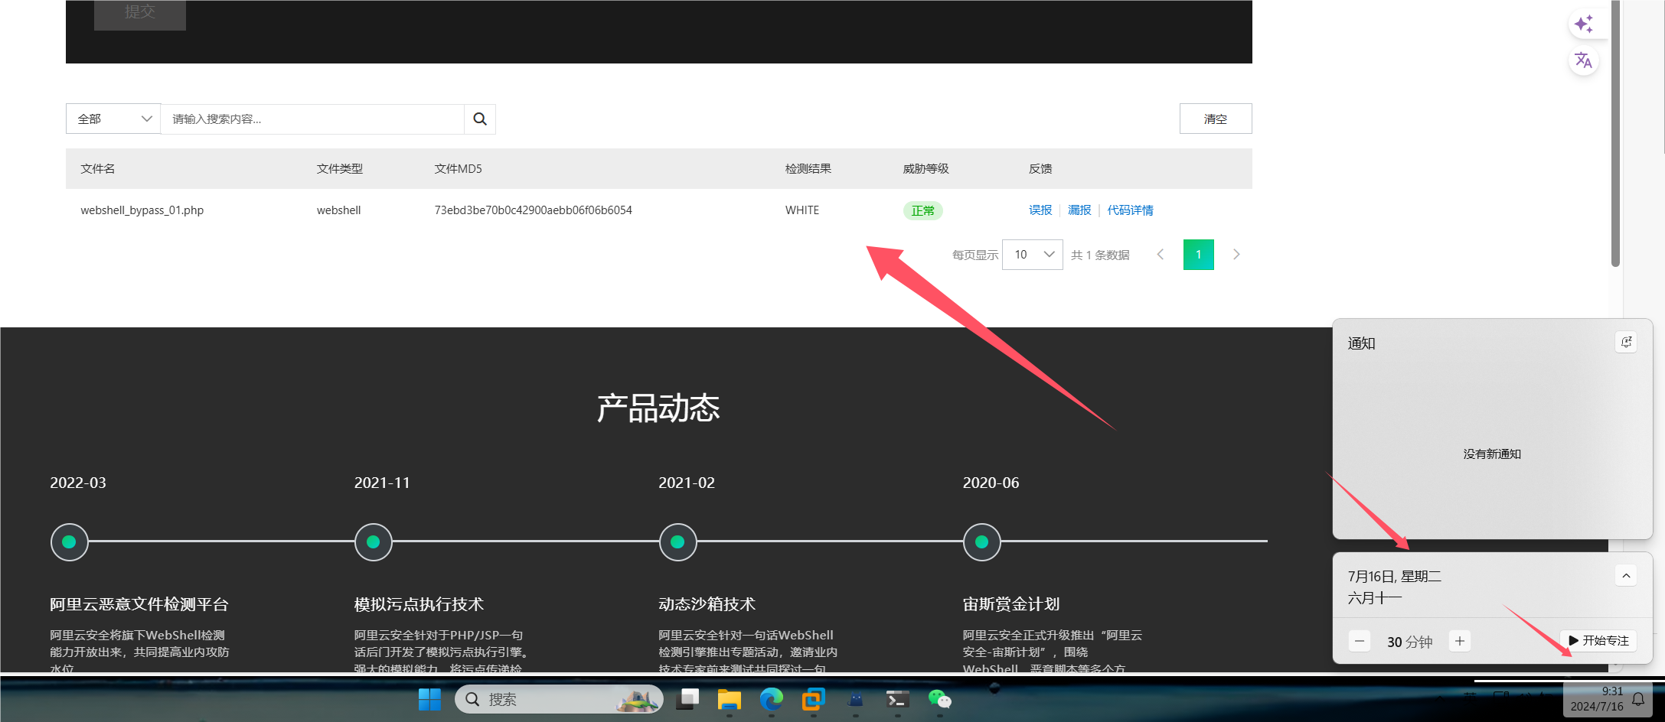Click the 2021-11 timeline marker dot
This screenshot has width=1665, height=722.
(374, 542)
